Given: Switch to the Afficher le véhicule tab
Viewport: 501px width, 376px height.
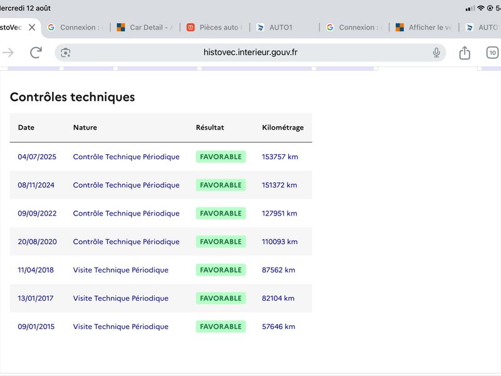Looking at the screenshot, I should (x=425, y=28).
